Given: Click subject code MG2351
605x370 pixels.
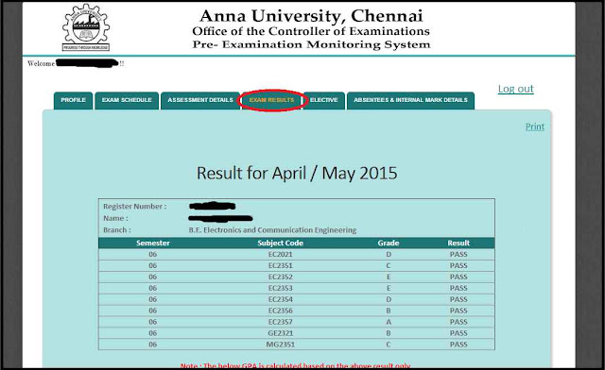Looking at the screenshot, I should [x=281, y=345].
